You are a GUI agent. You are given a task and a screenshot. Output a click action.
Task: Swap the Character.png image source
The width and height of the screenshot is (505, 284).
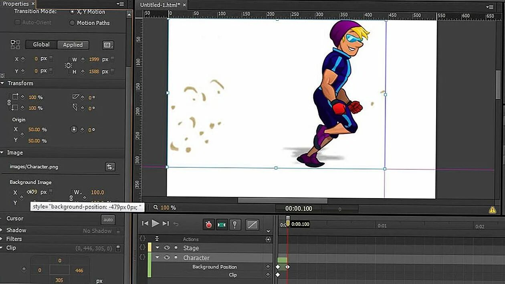point(110,166)
